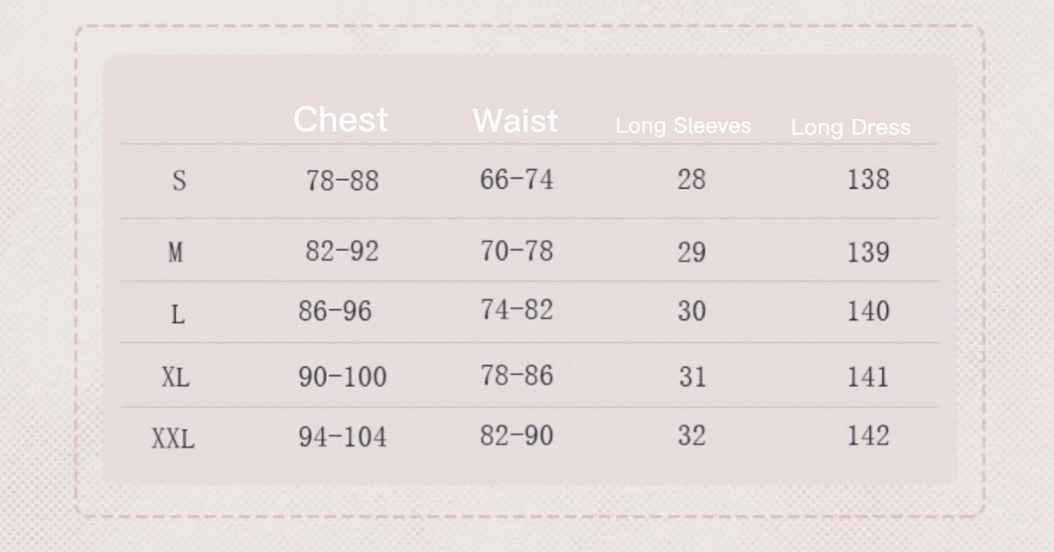Image resolution: width=1054 pixels, height=552 pixels.
Task: Select the dress length value 140
Action: pyautogui.click(x=867, y=312)
